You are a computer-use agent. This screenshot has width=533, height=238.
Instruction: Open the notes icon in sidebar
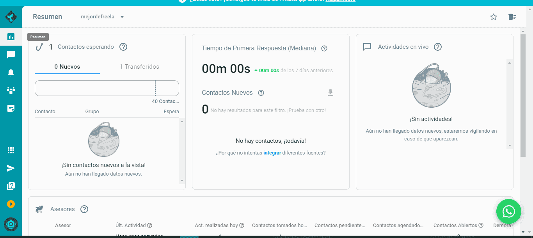[x=11, y=108]
